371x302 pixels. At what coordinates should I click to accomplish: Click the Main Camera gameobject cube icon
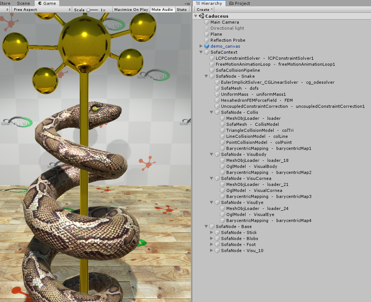(206, 22)
